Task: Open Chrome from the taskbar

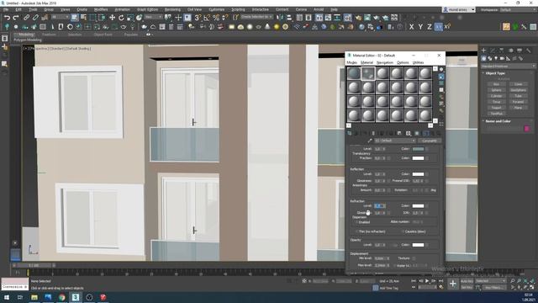Action: point(61,297)
